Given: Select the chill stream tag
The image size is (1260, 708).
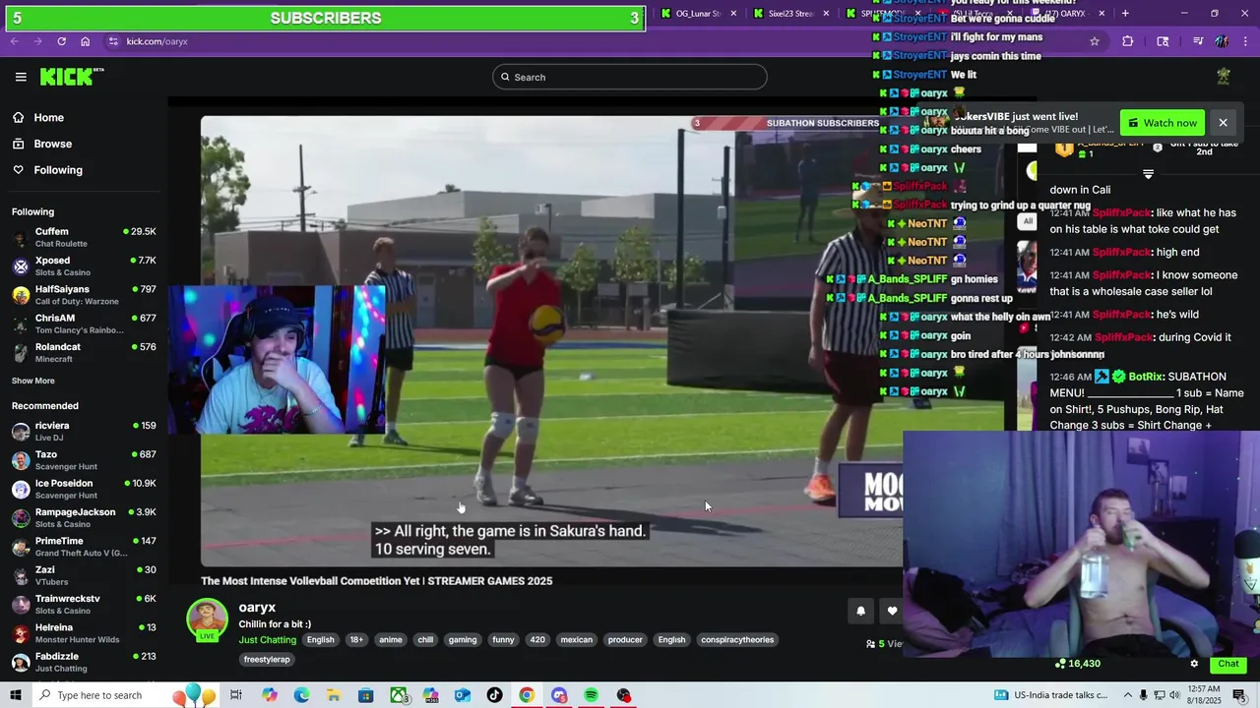Looking at the screenshot, I should pos(425,639).
